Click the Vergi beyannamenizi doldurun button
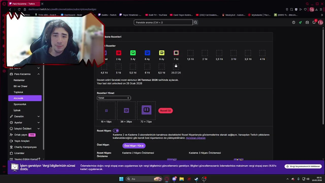 (303, 166)
